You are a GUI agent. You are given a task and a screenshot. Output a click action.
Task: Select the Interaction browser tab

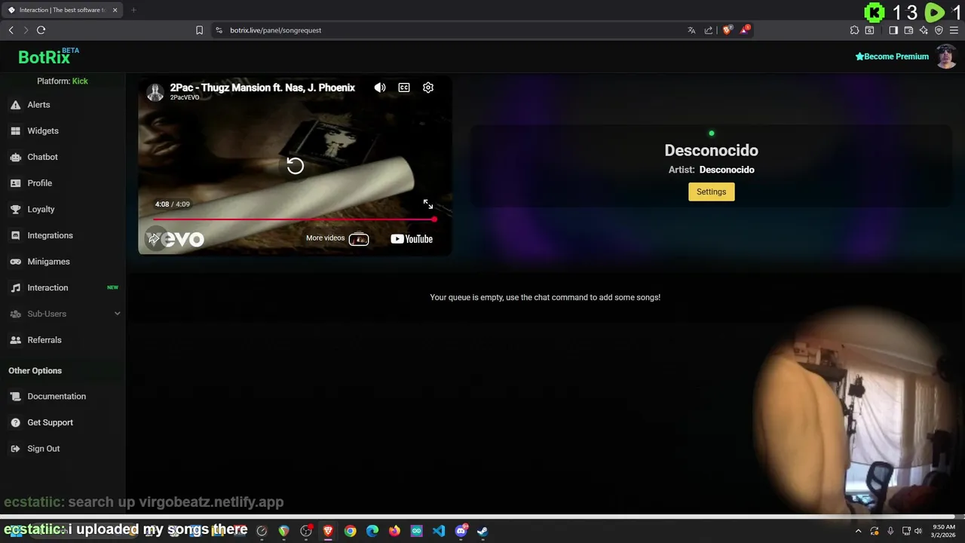(62, 10)
